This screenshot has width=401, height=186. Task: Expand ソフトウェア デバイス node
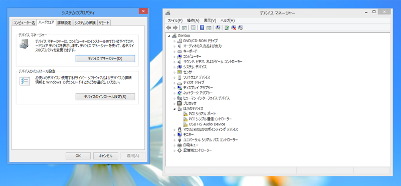point(174,77)
